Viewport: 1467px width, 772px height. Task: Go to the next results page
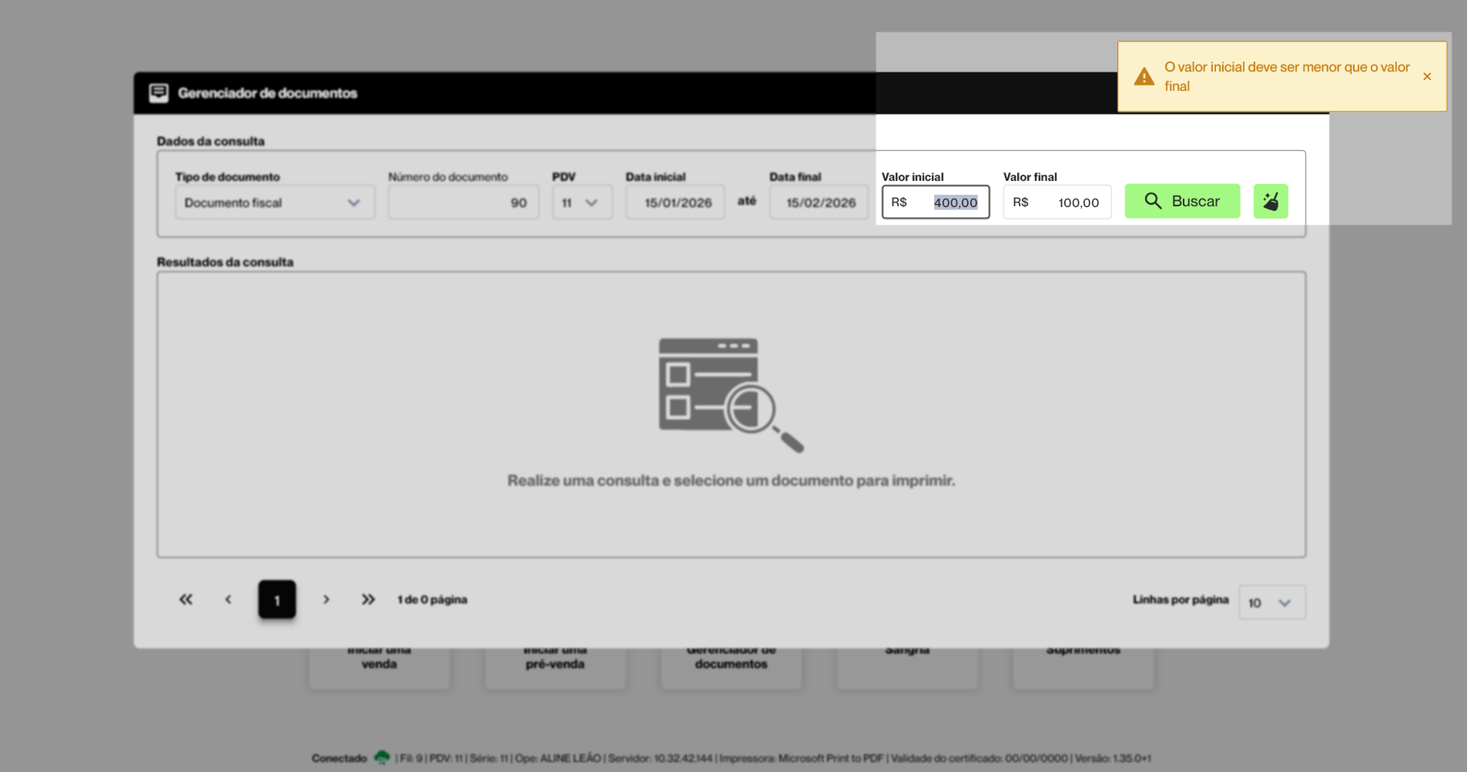[326, 600]
